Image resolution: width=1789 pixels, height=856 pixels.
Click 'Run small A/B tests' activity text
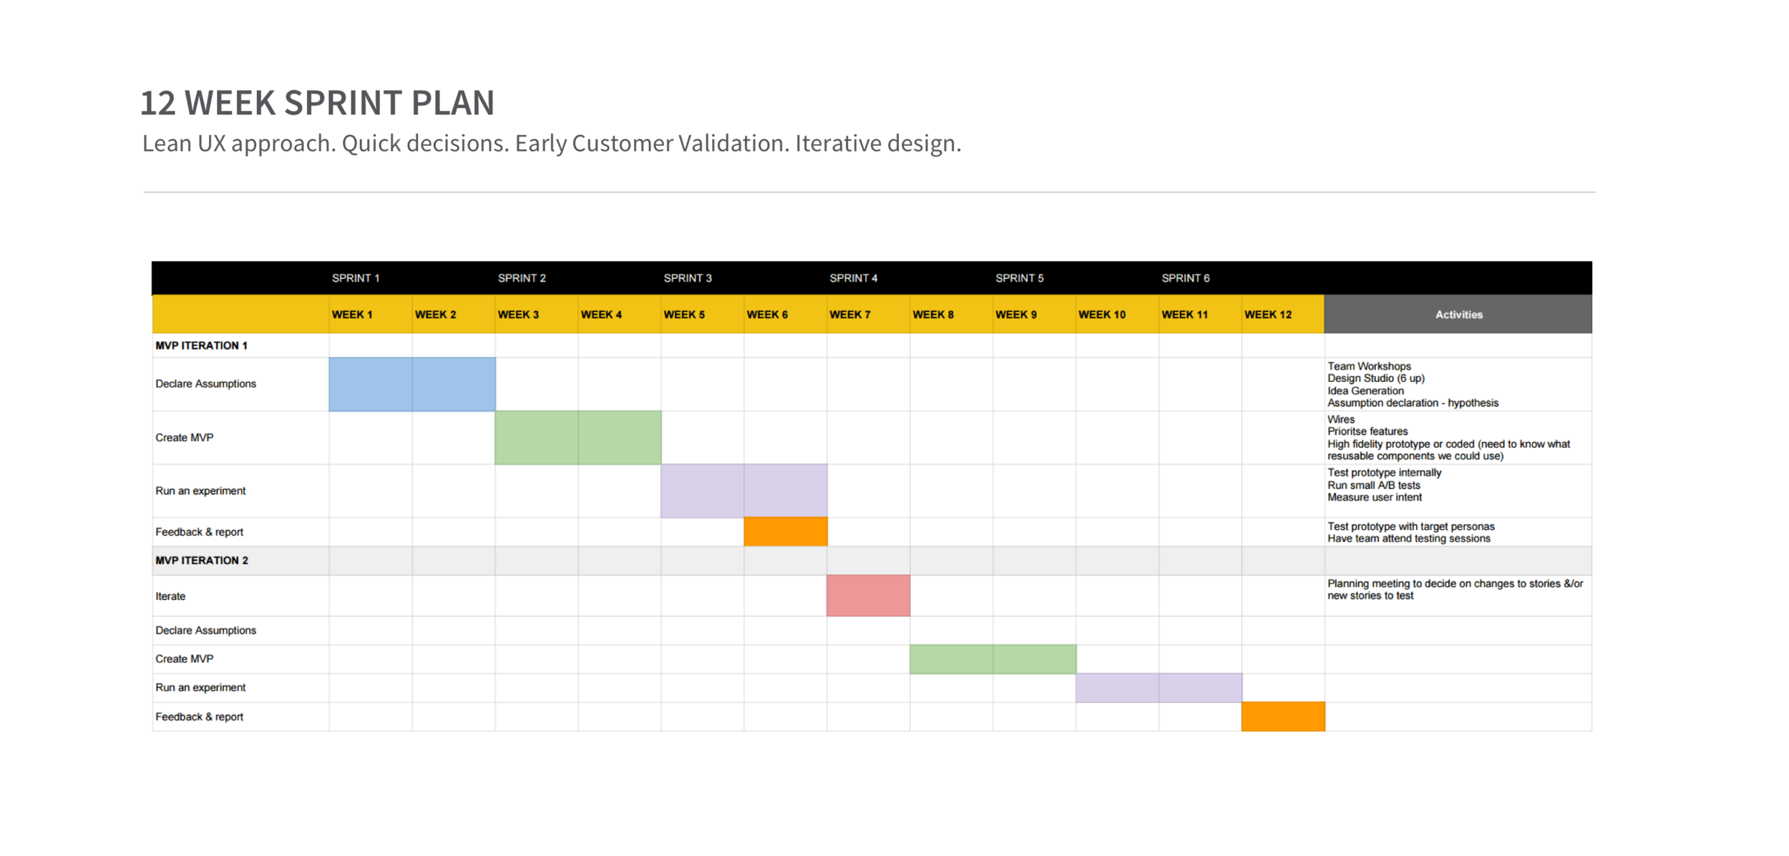pos(1374,485)
